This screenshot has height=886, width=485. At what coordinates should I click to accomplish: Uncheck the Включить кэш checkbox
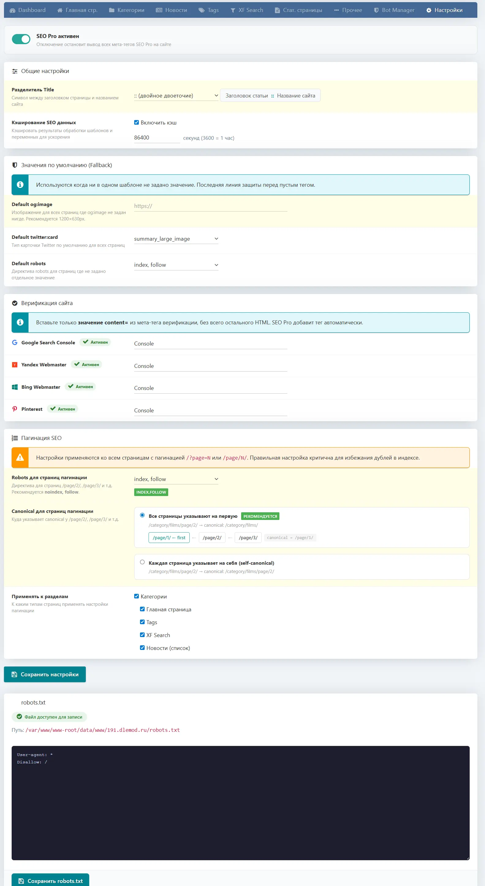point(136,122)
